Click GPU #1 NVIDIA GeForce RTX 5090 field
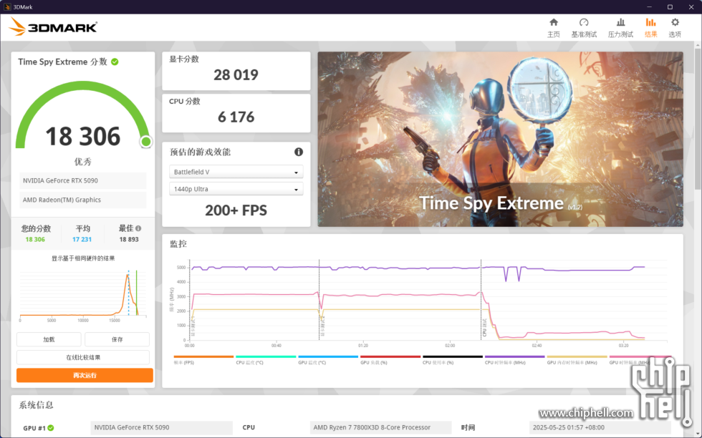 coord(162,427)
